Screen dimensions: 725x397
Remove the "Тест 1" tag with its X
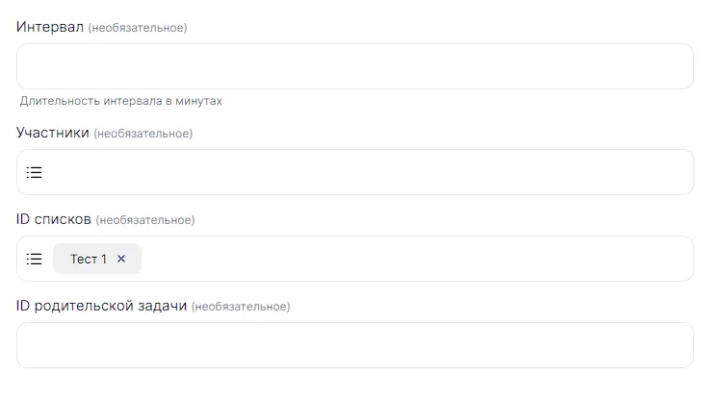pyautogui.click(x=121, y=259)
